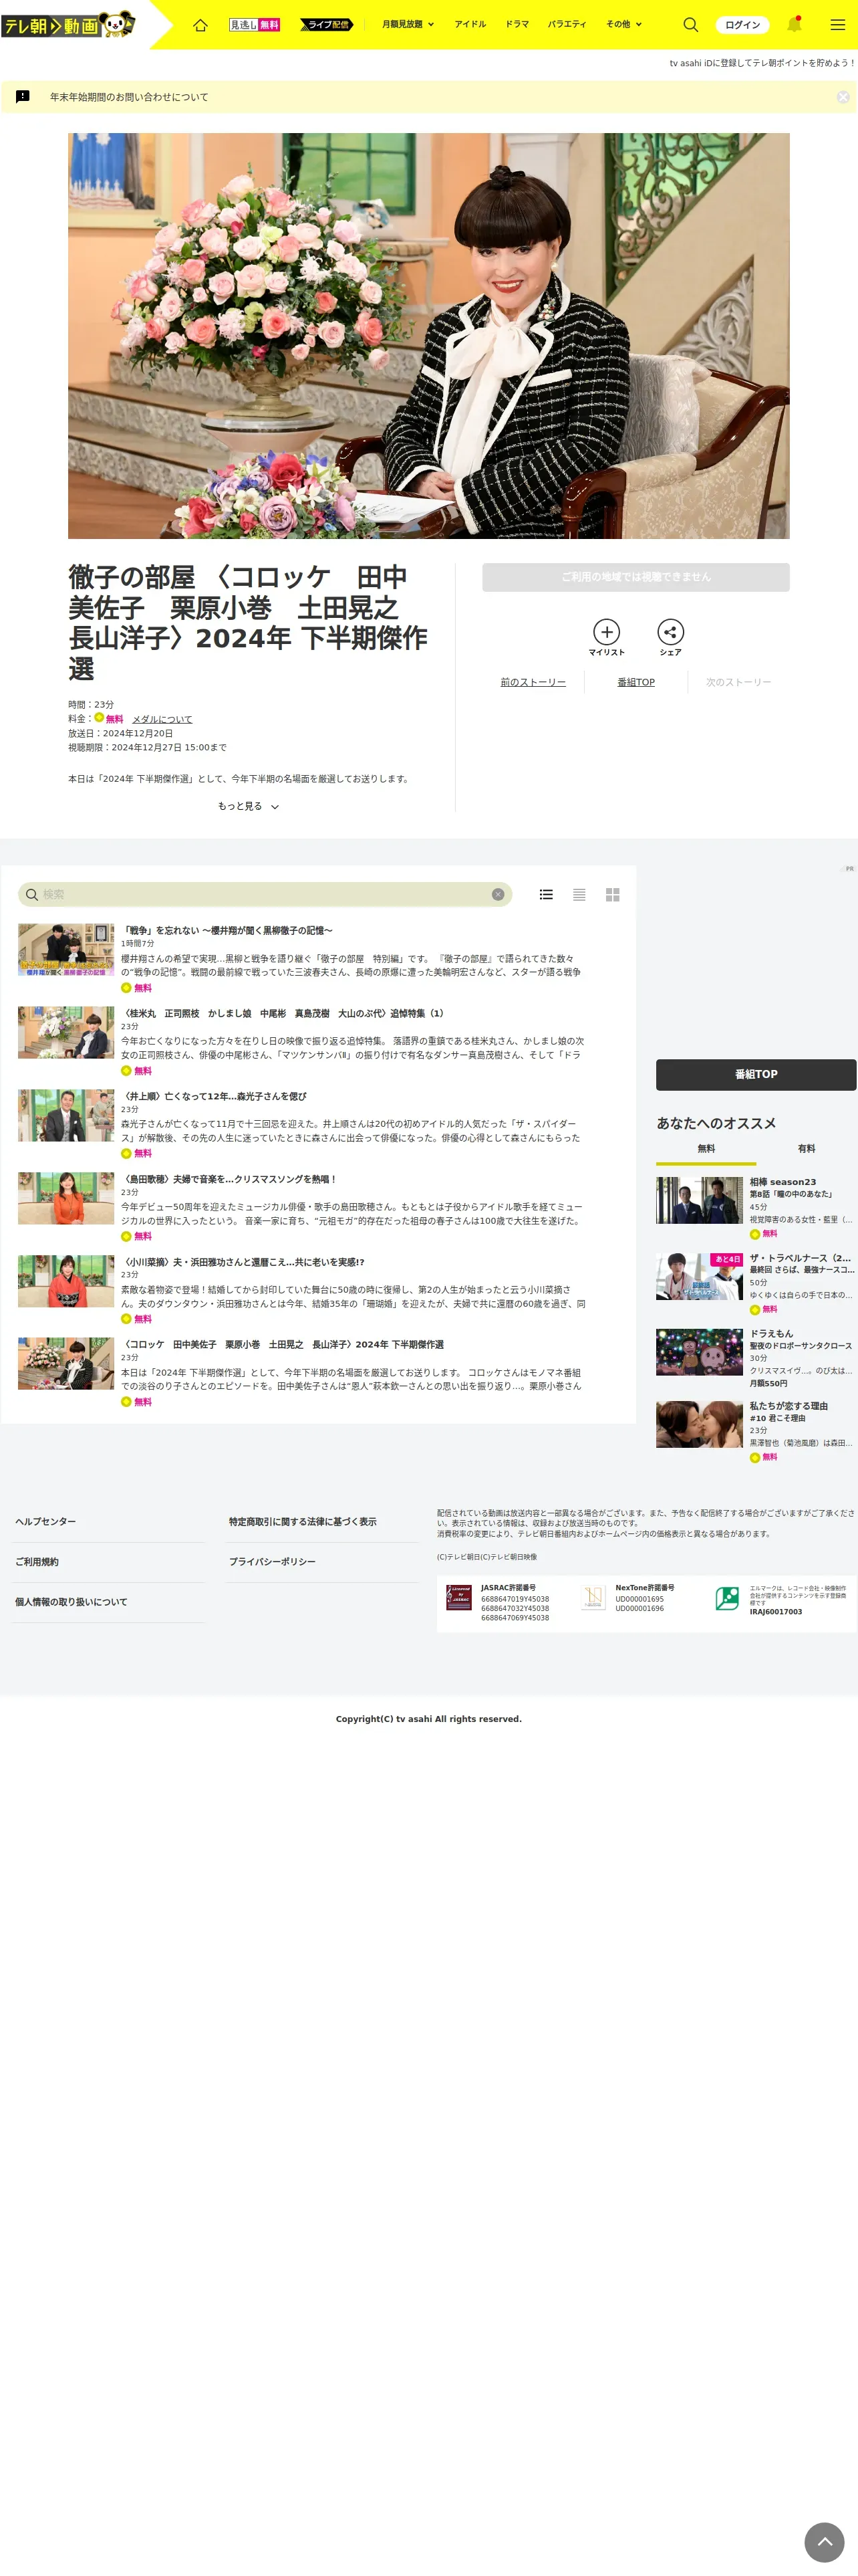Screen dimensions: 858x2576
Task: Click ご利用の地域では視聴できません button
Action: [636, 577]
